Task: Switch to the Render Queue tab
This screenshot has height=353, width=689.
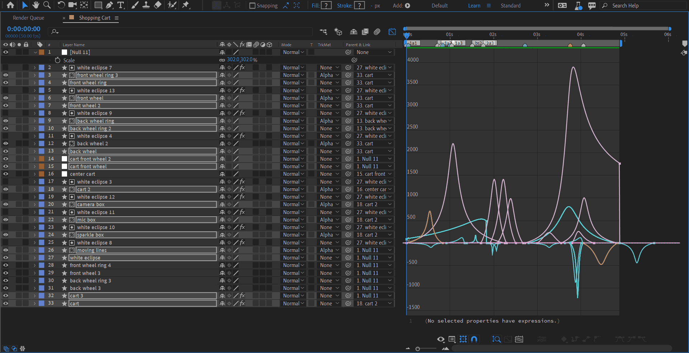Action: [x=28, y=18]
